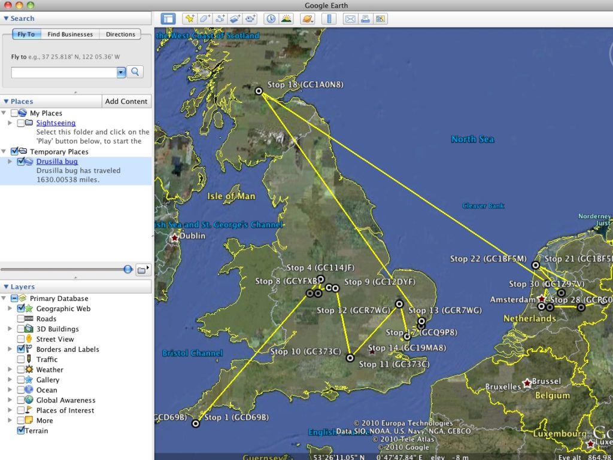Image resolution: width=613 pixels, height=460 pixels.
Task: Click the Add Content button
Action: point(126,100)
